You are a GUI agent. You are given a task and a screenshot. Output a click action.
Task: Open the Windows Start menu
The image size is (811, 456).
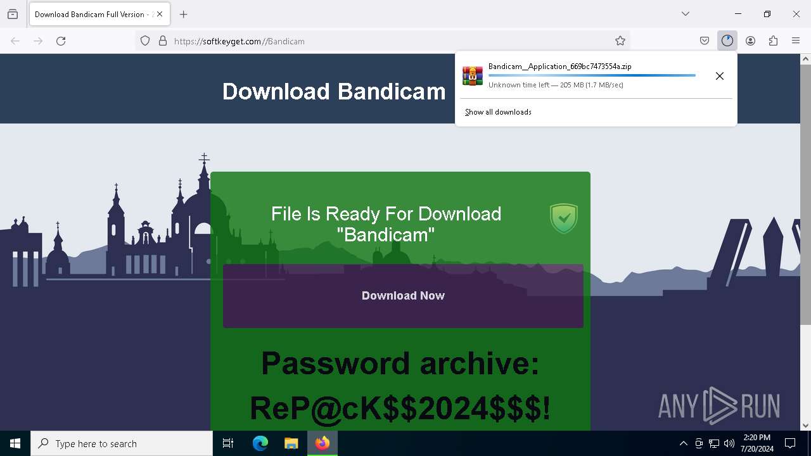15,443
